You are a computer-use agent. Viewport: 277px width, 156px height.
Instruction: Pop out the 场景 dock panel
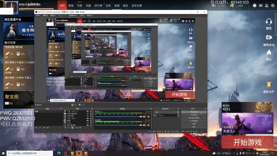pos(61,109)
